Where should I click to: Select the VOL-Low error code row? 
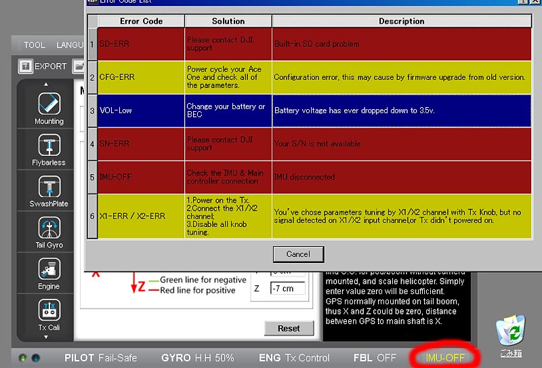coord(140,110)
